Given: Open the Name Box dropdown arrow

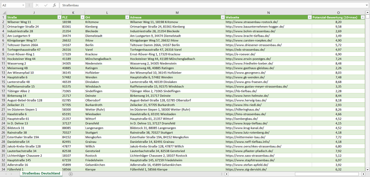Looking at the screenshot, I should [23, 5].
